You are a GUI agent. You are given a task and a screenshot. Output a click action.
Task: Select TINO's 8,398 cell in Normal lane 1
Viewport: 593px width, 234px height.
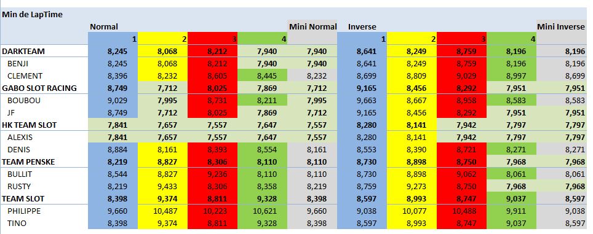coord(113,224)
